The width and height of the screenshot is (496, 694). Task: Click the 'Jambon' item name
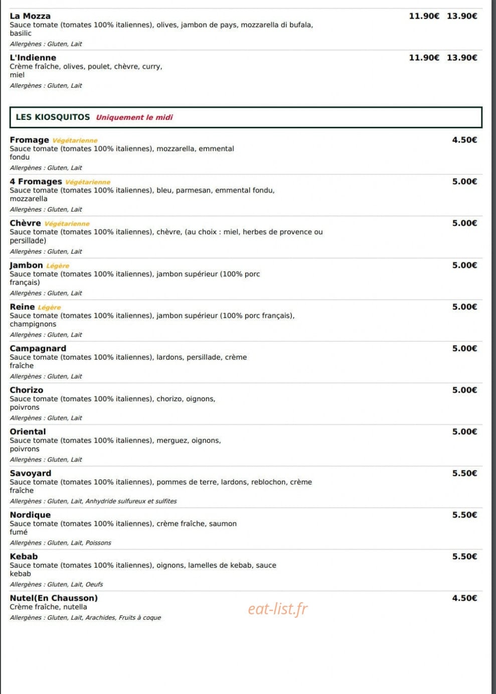click(27, 265)
